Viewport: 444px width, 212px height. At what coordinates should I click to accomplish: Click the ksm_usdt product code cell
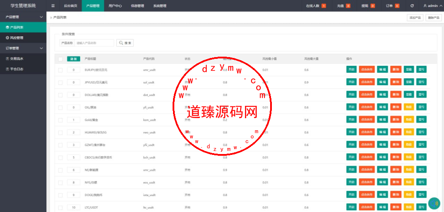click(x=149, y=120)
